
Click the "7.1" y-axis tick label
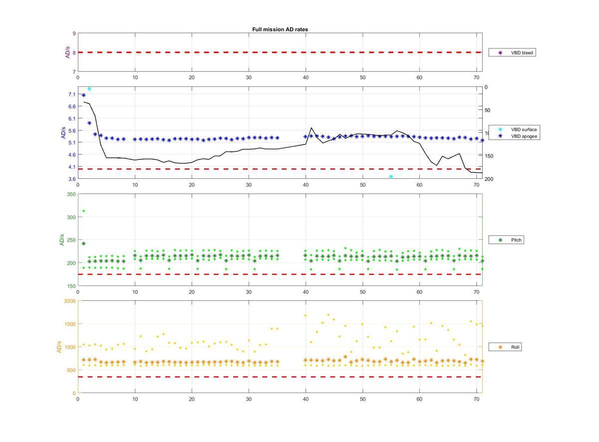72,94
